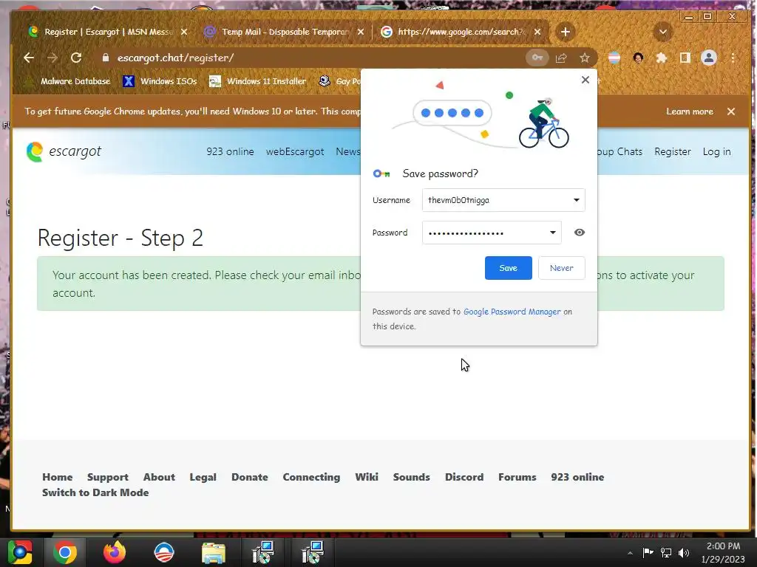Dismiss the Chrome update notification bar

731,111
